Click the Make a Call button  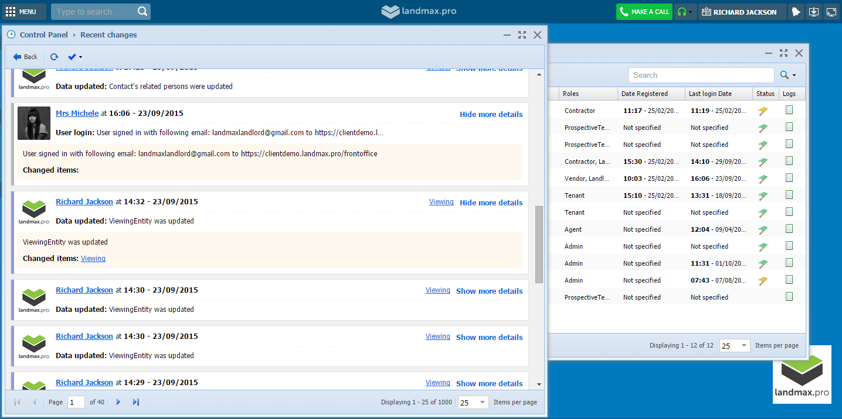click(644, 12)
